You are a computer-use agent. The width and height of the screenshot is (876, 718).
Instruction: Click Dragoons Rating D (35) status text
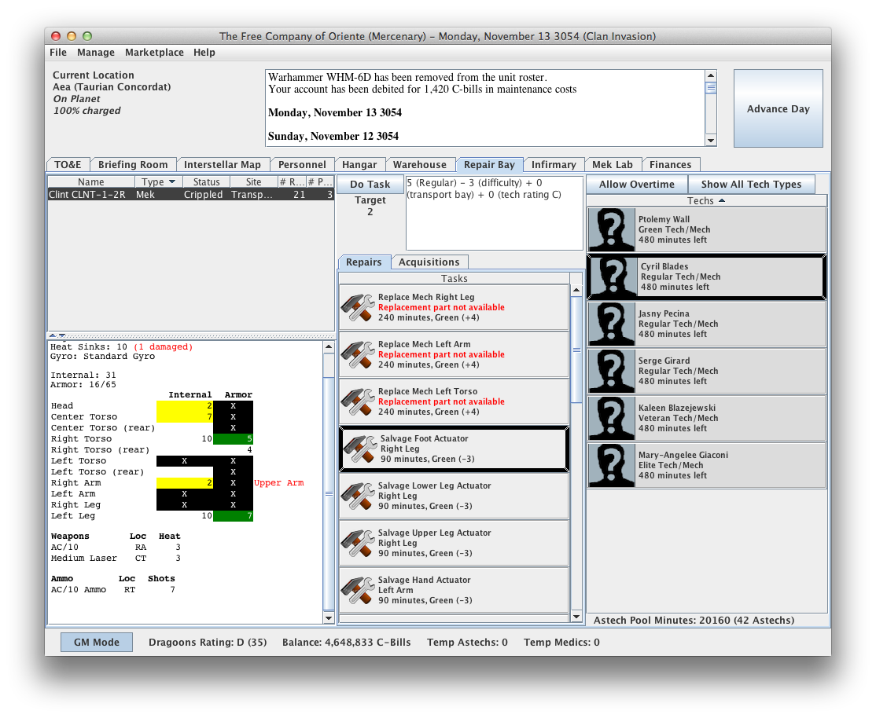click(208, 642)
